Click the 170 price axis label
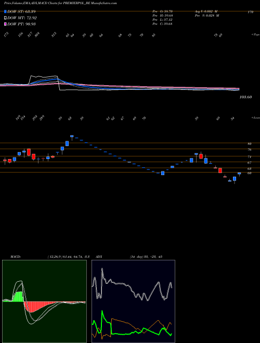This screenshot has width=260, height=343. (250, 12)
